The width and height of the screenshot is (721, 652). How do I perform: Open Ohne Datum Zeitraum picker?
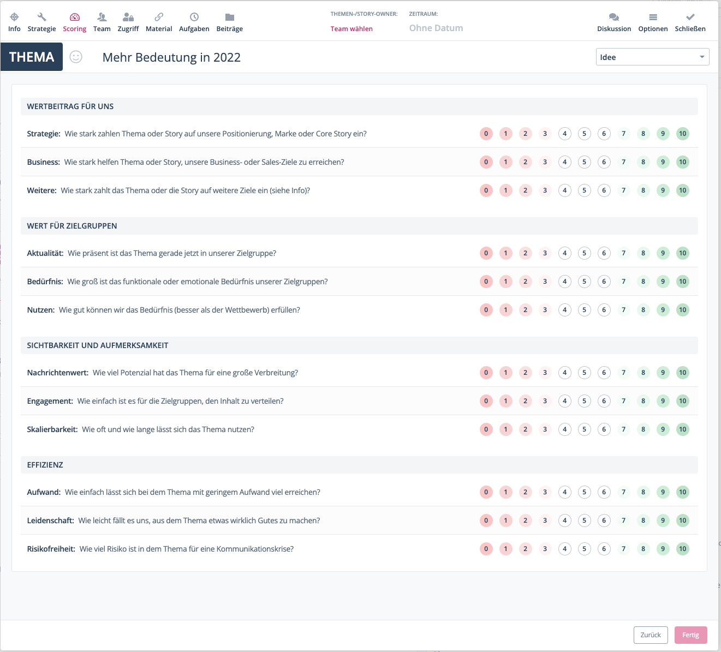(x=436, y=28)
